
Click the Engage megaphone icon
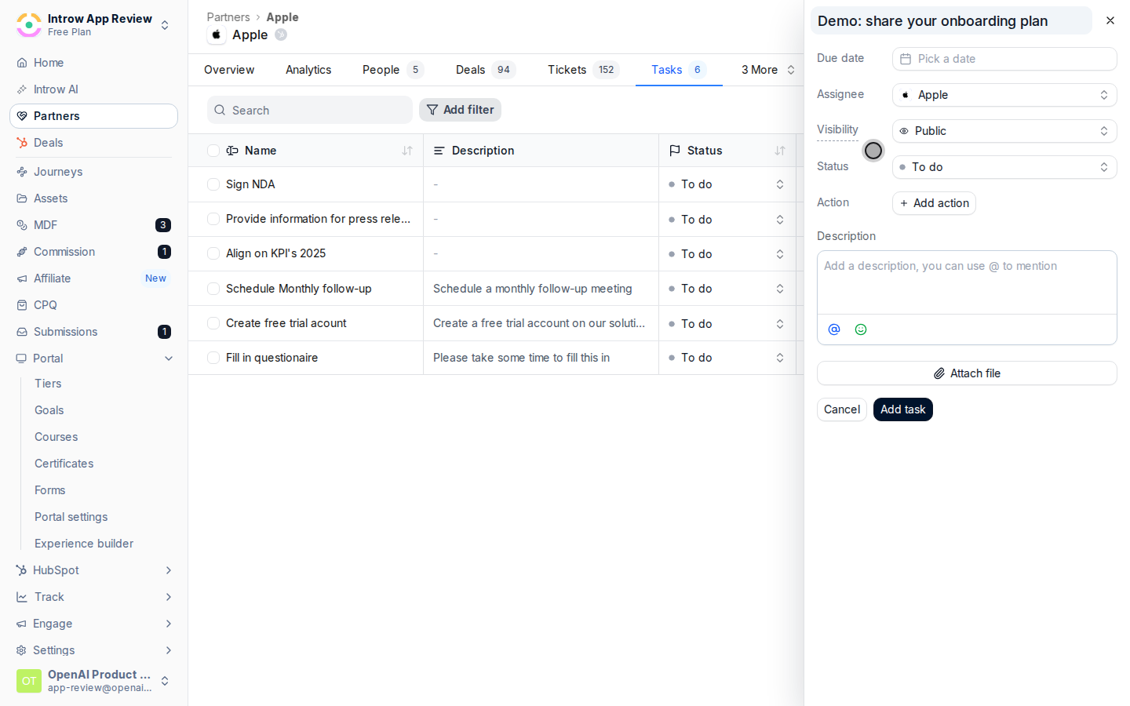21,624
